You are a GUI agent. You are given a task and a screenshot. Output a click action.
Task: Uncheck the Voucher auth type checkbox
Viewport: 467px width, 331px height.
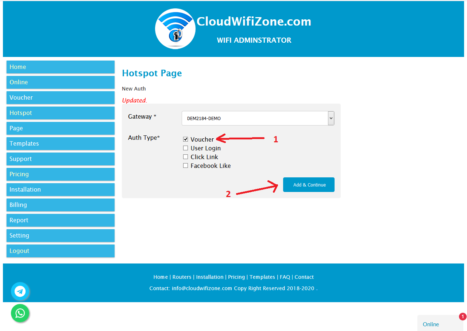point(186,139)
